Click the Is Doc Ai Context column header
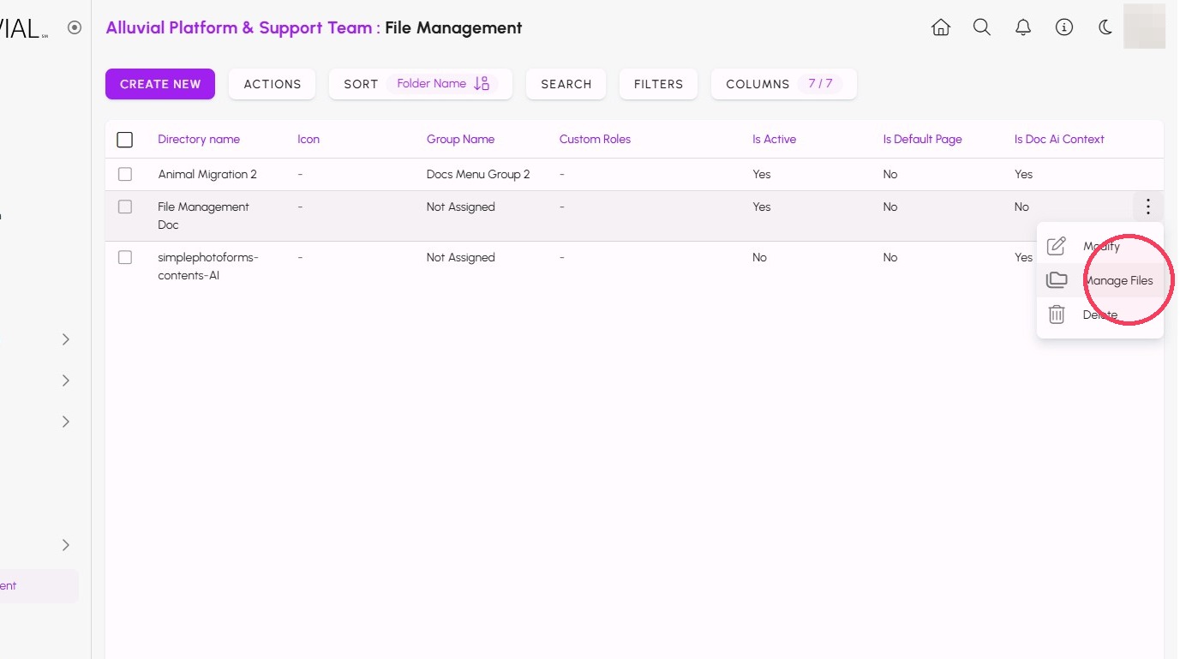The height and width of the screenshot is (659, 1180). click(1059, 139)
